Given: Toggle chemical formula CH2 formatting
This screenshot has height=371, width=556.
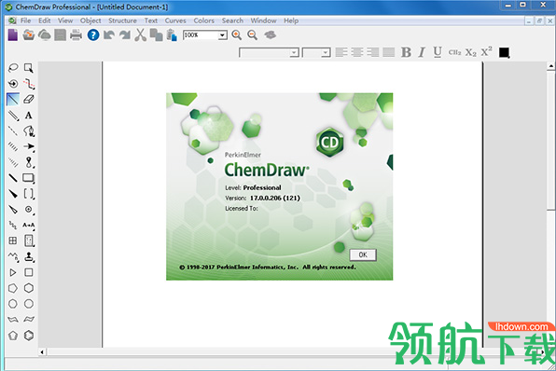Looking at the screenshot, I should click(454, 52).
